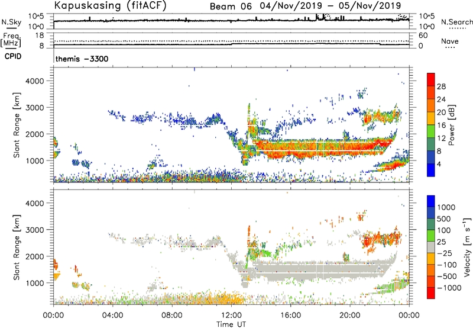The image size is (473, 328).
Task: Click the Slant Range [km] label of velocity panel
Action: click(x=17, y=247)
